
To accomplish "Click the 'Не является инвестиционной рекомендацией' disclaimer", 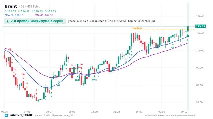I will tap(169, 115).
